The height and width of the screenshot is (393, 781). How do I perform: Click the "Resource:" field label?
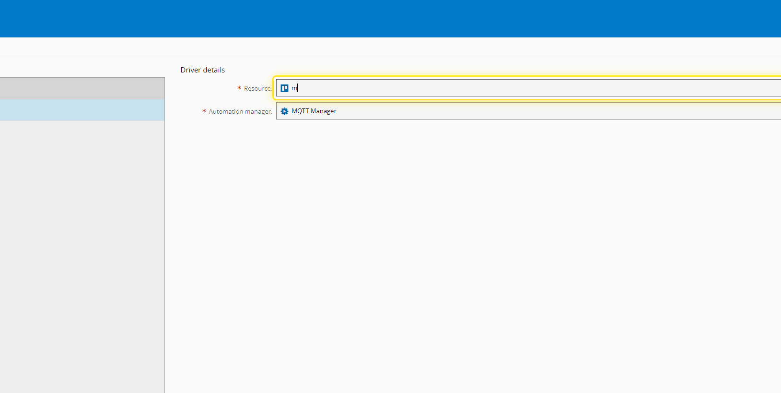(258, 88)
